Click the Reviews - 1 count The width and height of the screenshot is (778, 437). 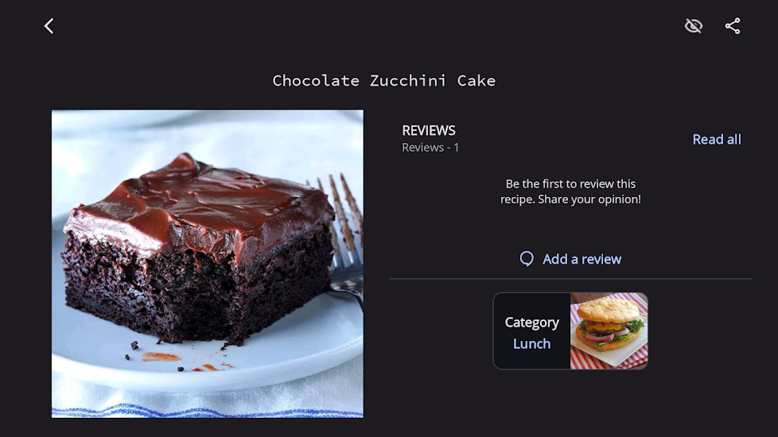(x=430, y=148)
